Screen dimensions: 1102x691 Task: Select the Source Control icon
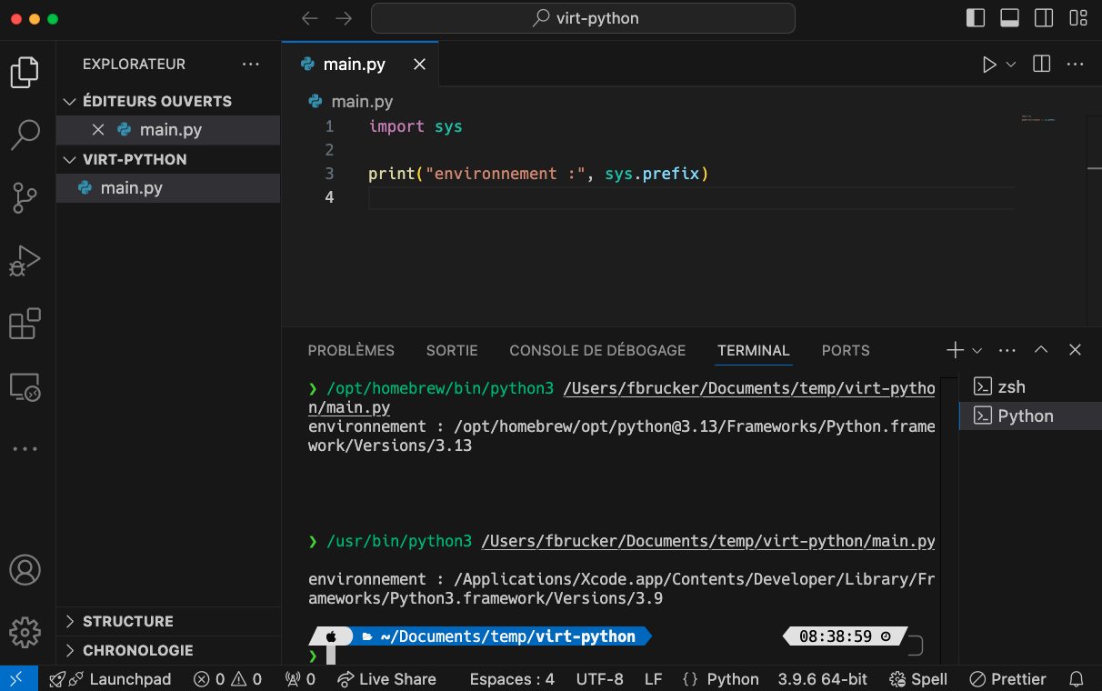[x=25, y=197]
